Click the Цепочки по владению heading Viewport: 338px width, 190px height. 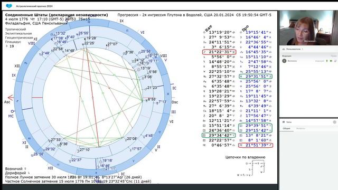(245, 157)
